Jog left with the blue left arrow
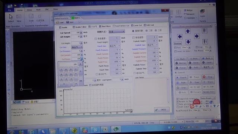This screenshot has width=238, height=134. pos(180,36)
